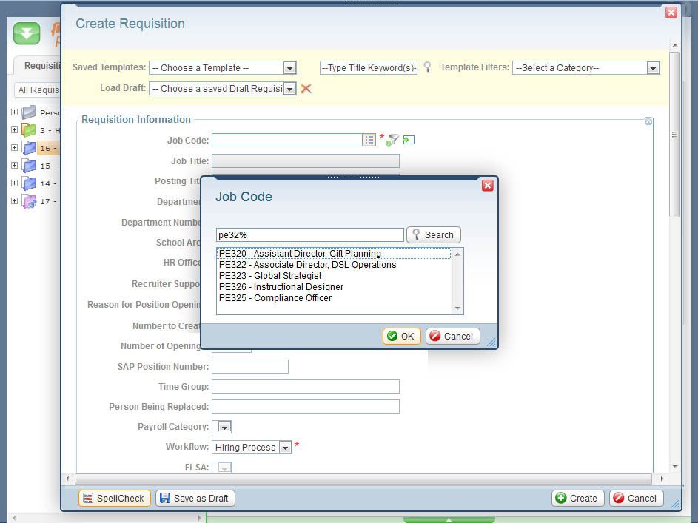Click the magnifier icon beside Title Keyword field
This screenshot has width=698, height=523.
[x=427, y=67]
